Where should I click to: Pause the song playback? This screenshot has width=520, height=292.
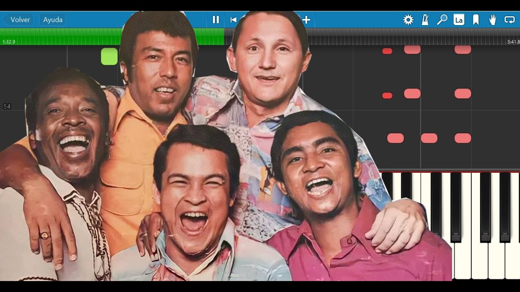coord(216,19)
